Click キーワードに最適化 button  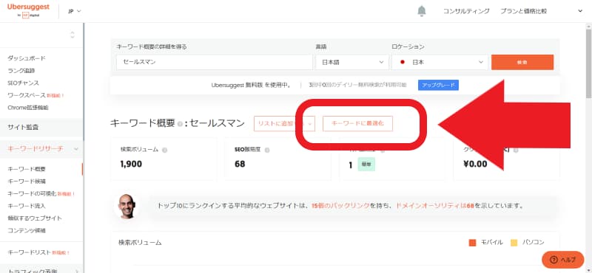[x=357, y=123]
